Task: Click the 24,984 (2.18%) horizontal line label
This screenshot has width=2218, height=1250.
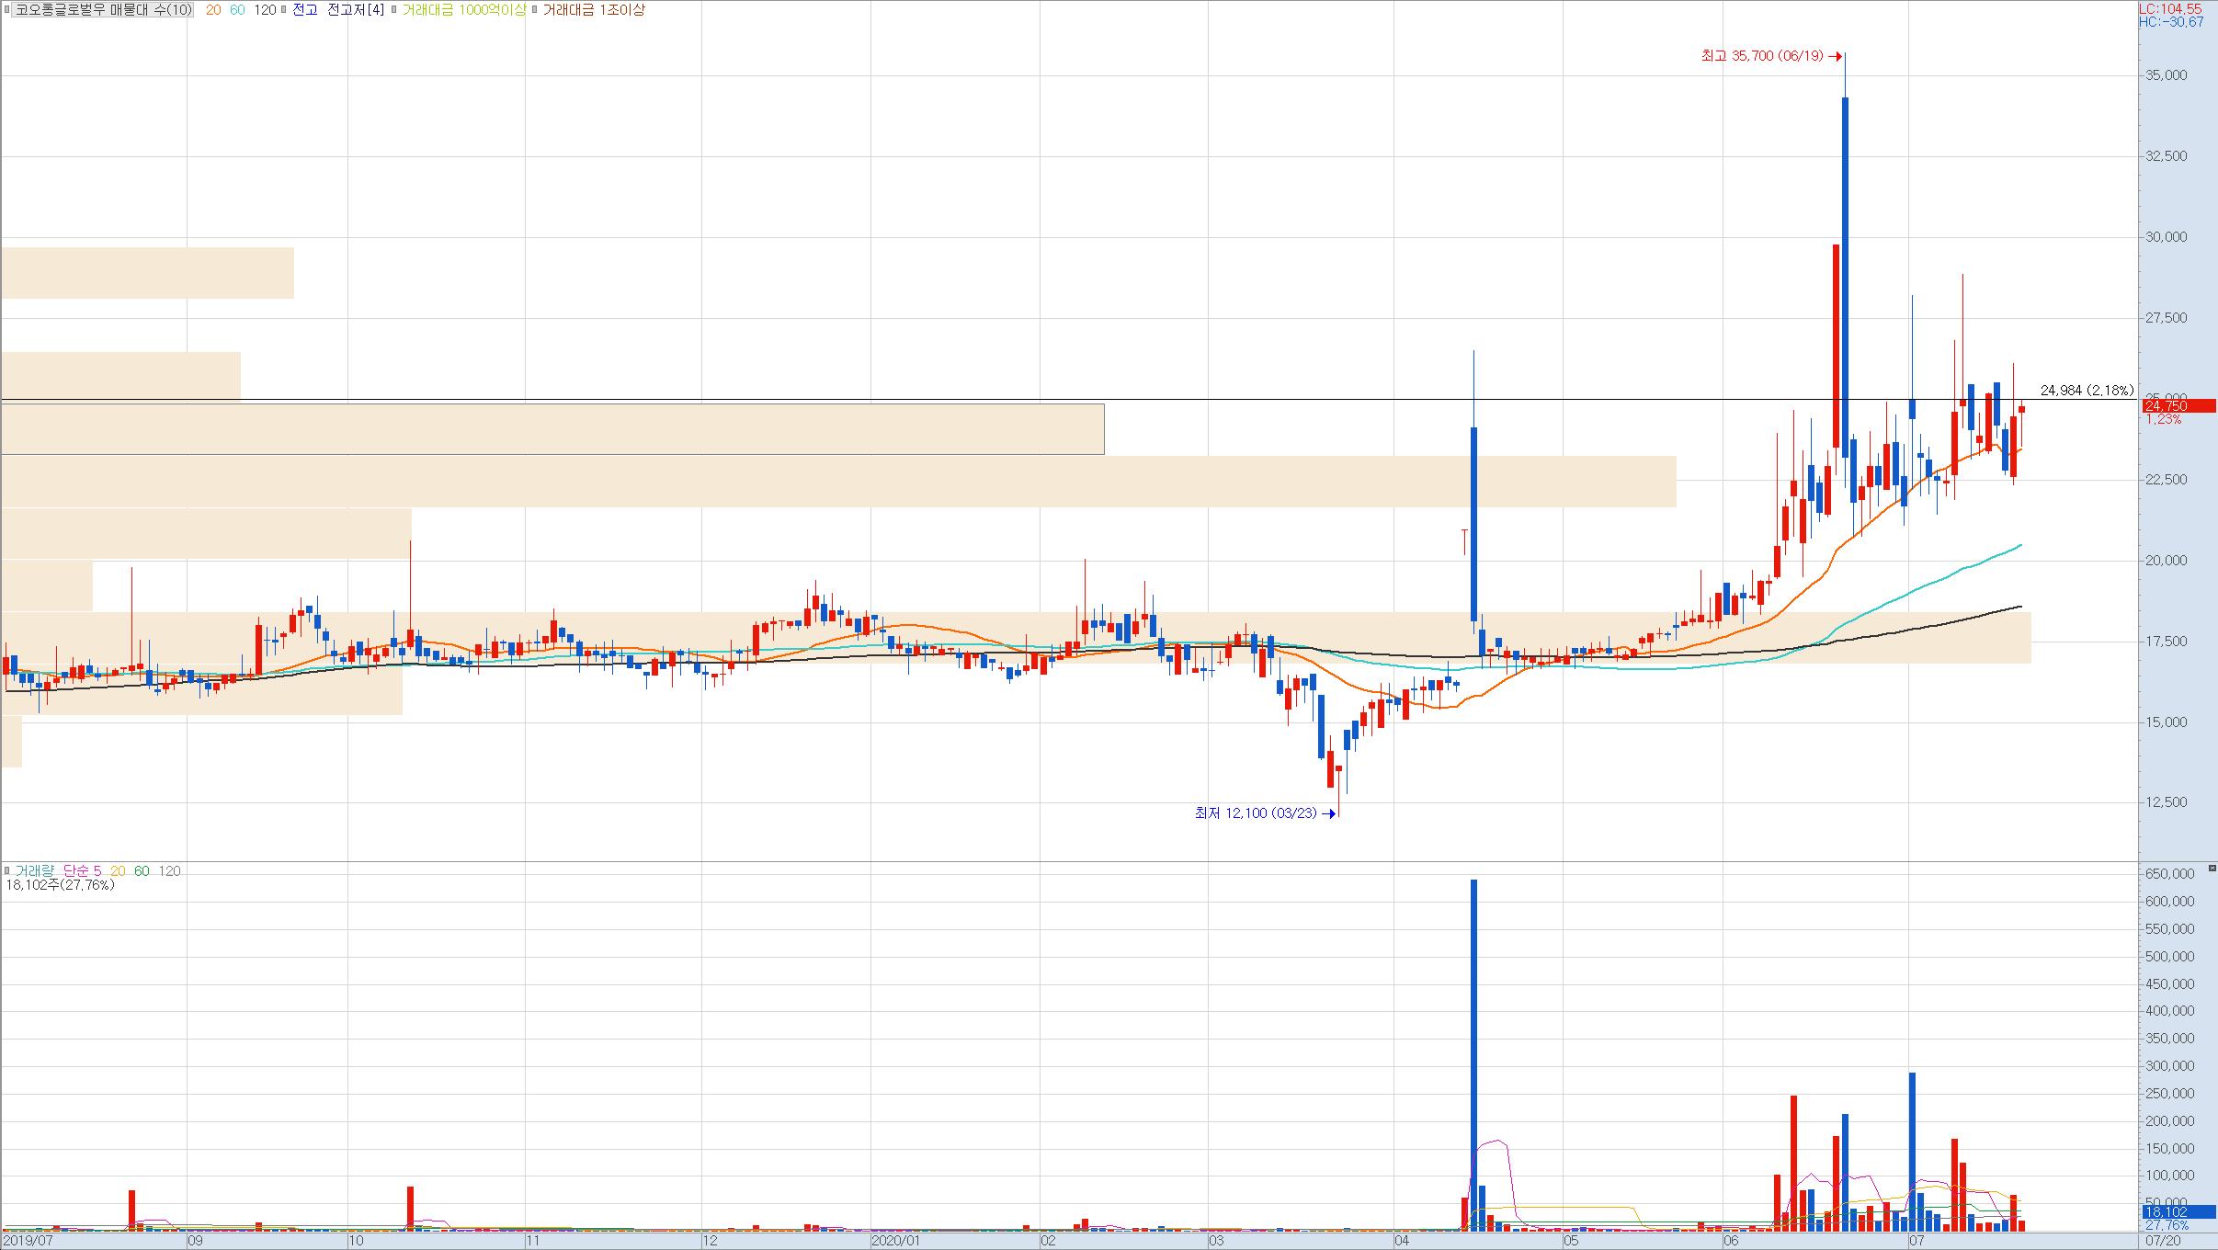Action: pyautogui.click(x=2087, y=391)
